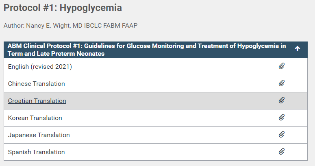The width and height of the screenshot is (315, 166).
Task: Open the English (revised 2021) attachment paperclip
Action: coord(282,66)
